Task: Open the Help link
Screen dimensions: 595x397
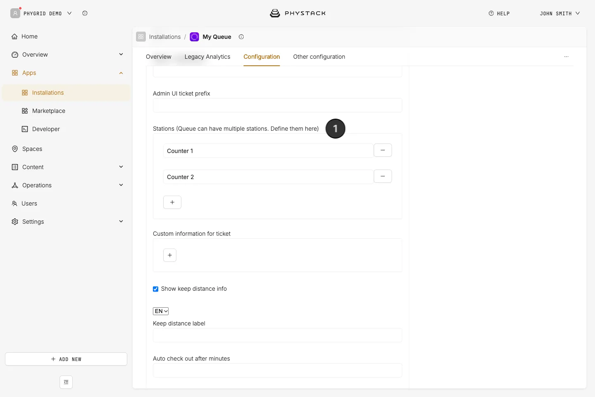Action: [x=499, y=13]
